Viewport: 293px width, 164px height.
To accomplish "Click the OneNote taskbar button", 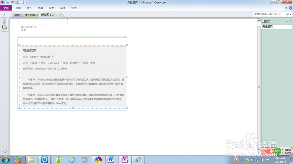I will [x=125, y=160].
